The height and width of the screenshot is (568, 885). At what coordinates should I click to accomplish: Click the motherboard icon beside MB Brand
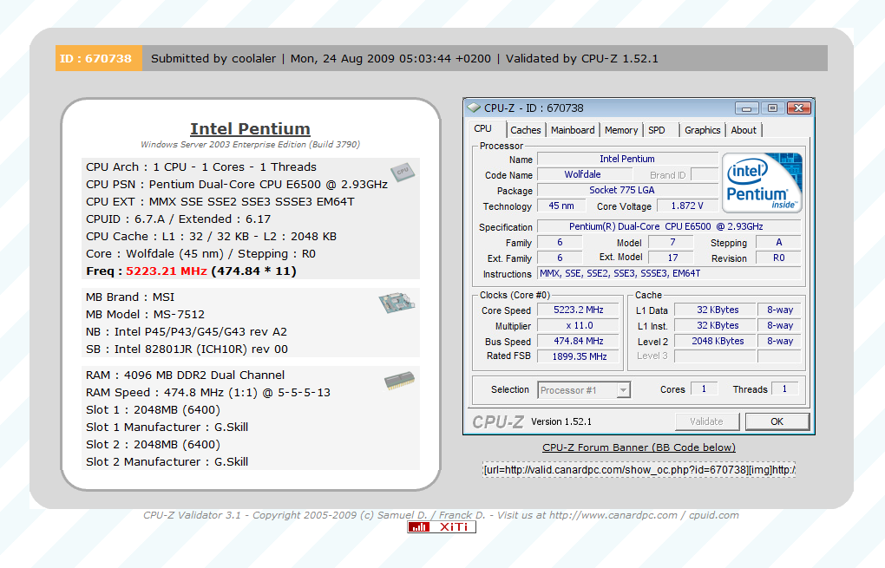(x=397, y=303)
